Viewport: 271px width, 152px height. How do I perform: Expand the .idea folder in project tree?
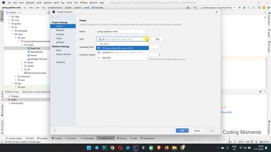9,17
